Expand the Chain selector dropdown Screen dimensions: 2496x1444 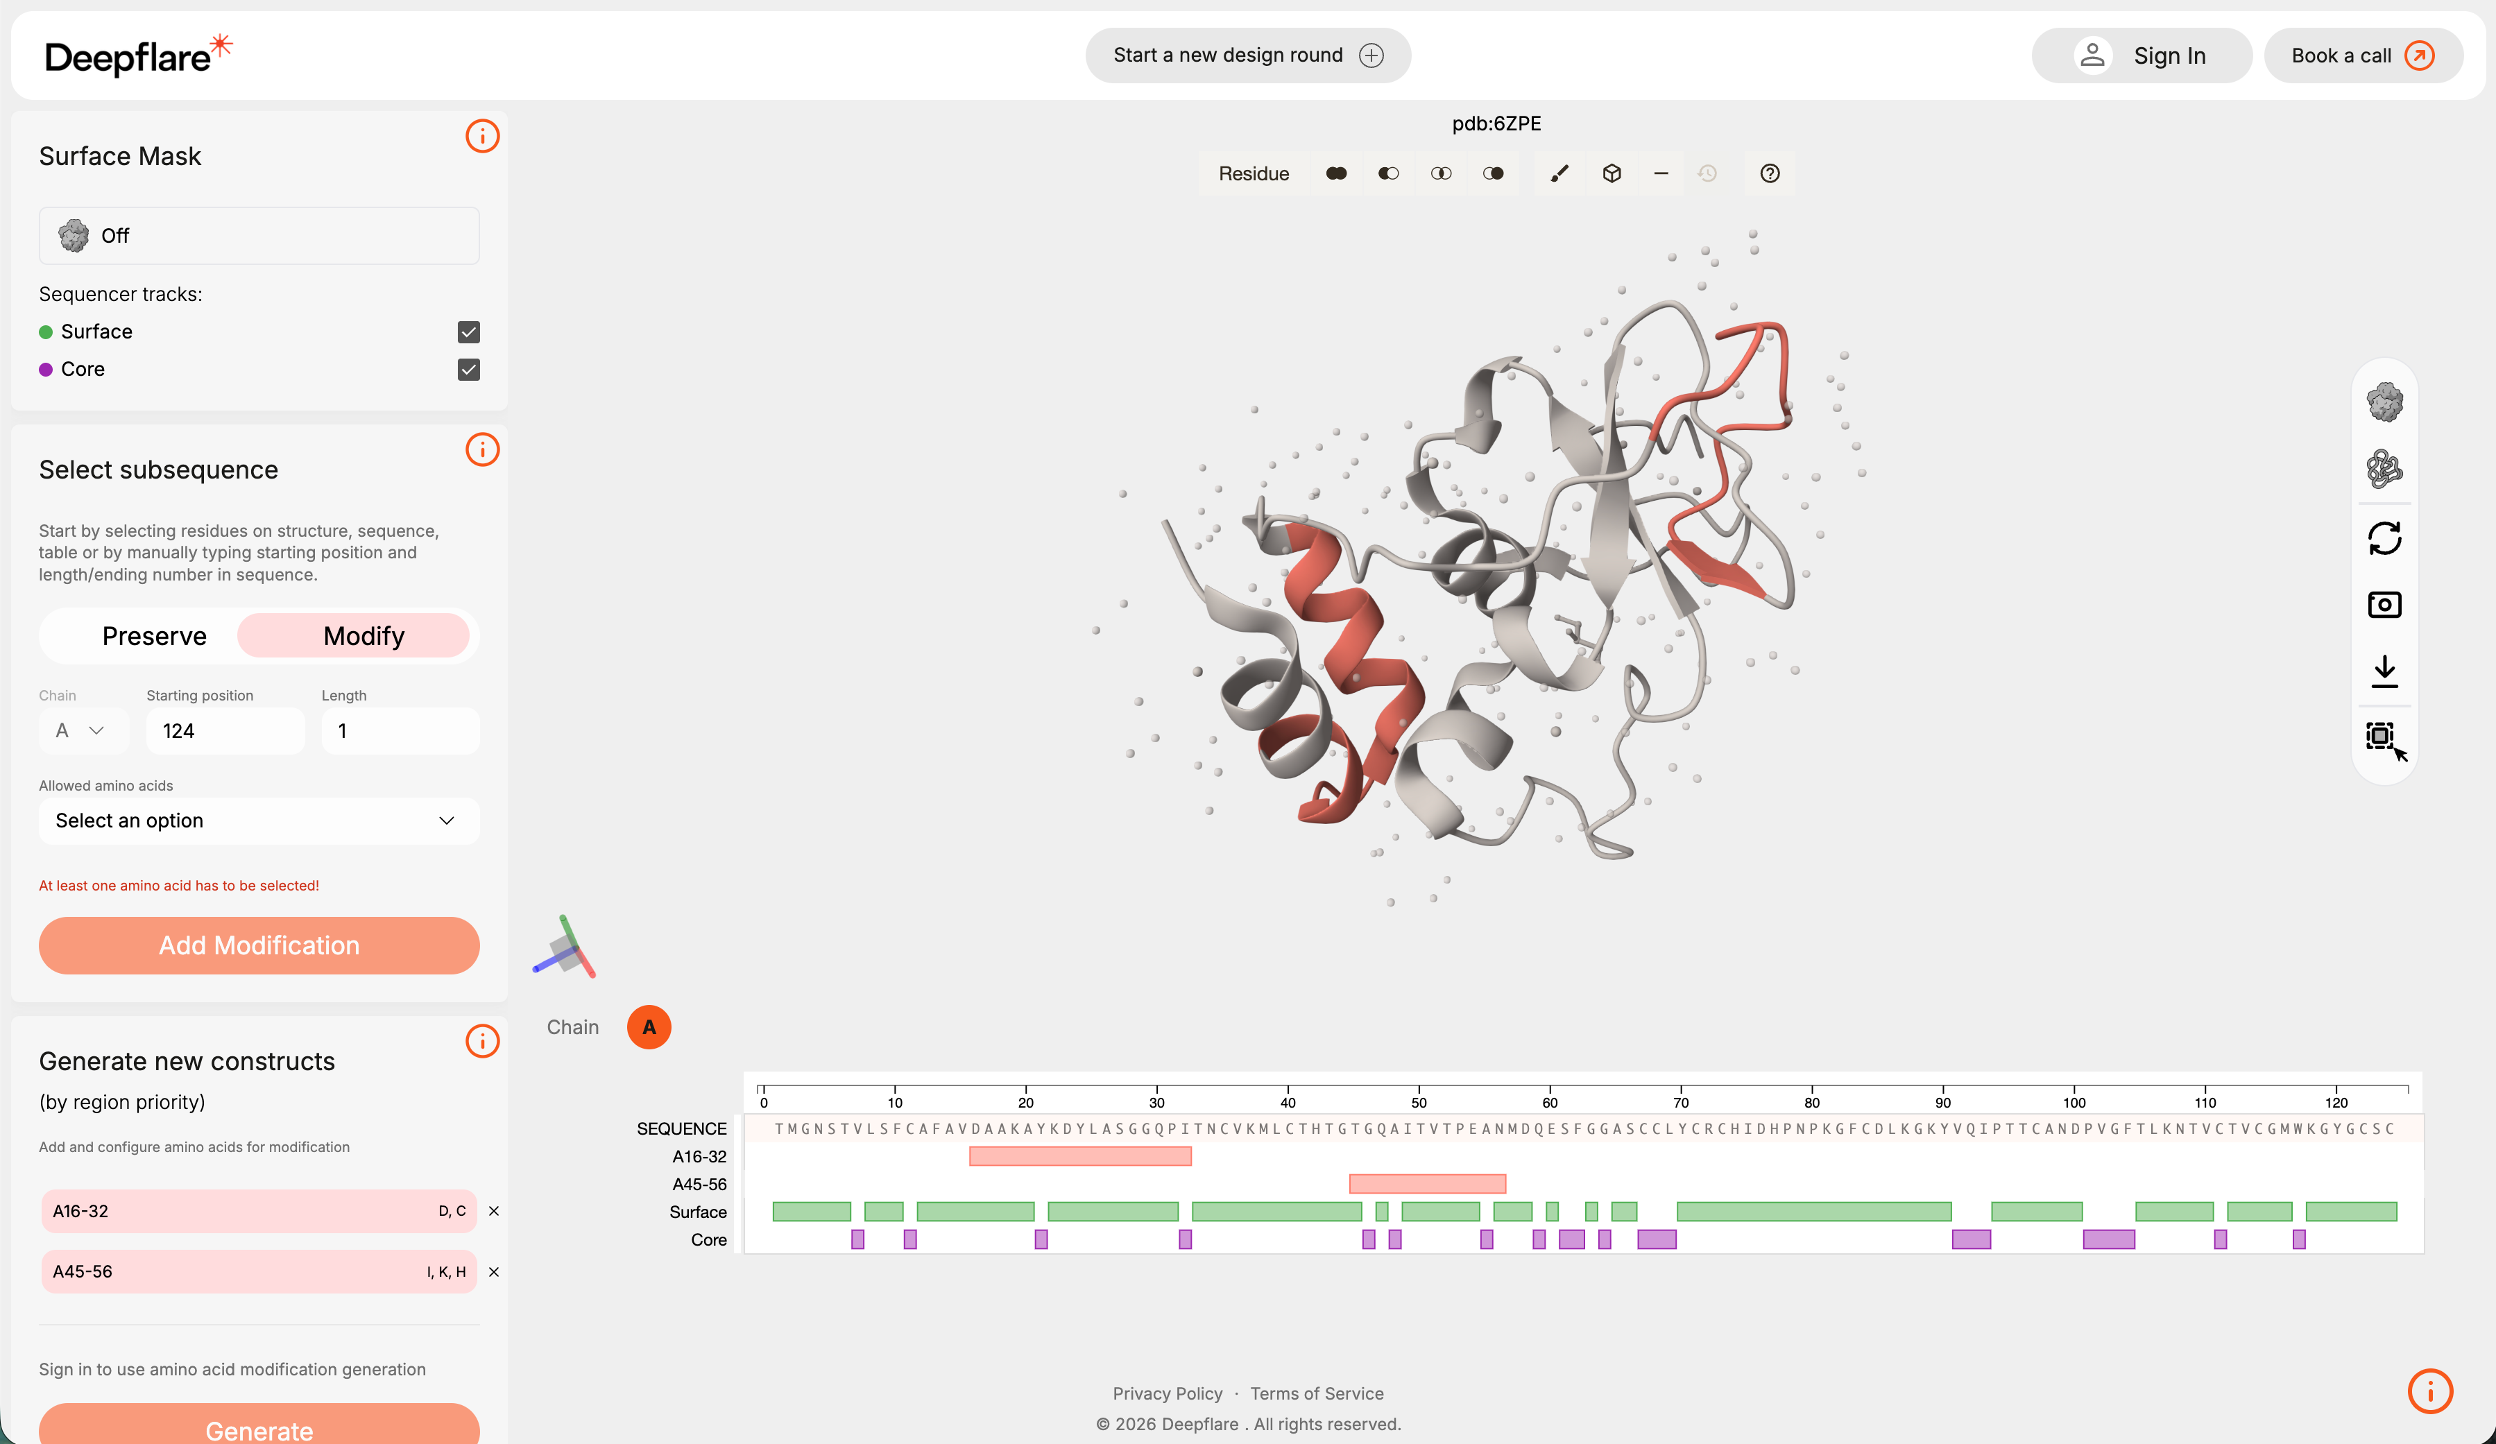pyautogui.click(x=83, y=730)
